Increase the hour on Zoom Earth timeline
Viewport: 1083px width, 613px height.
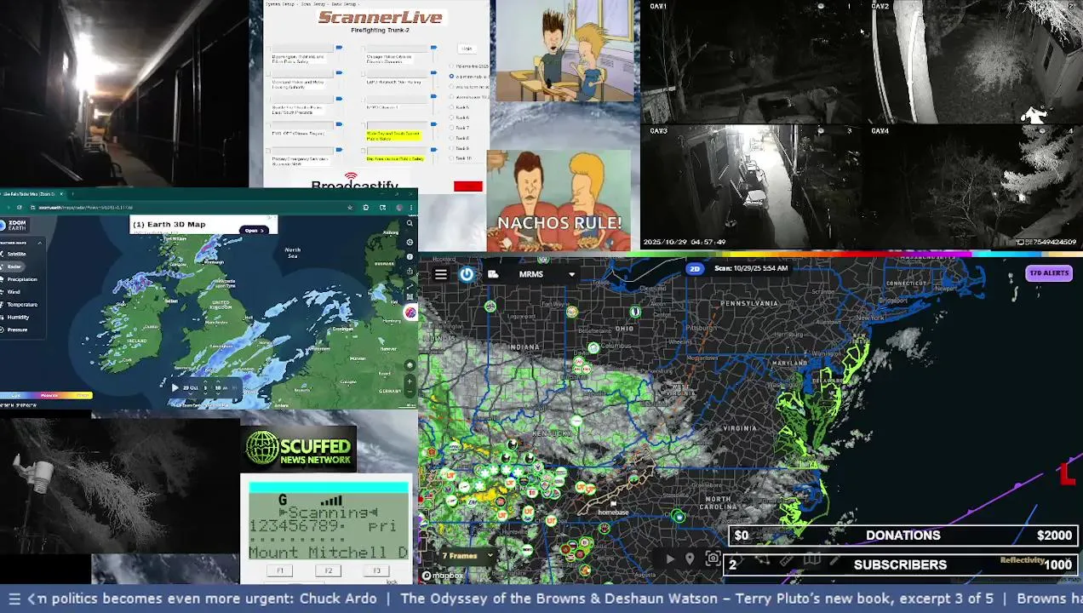point(205,381)
